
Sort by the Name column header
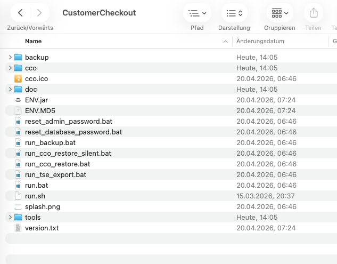click(x=34, y=41)
